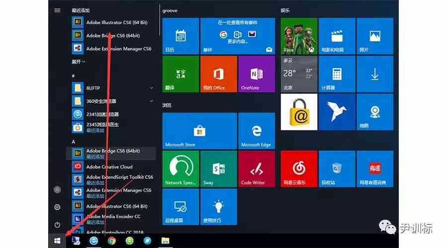Open the Xbox tile
447x248 pixels.
[x=299, y=36]
